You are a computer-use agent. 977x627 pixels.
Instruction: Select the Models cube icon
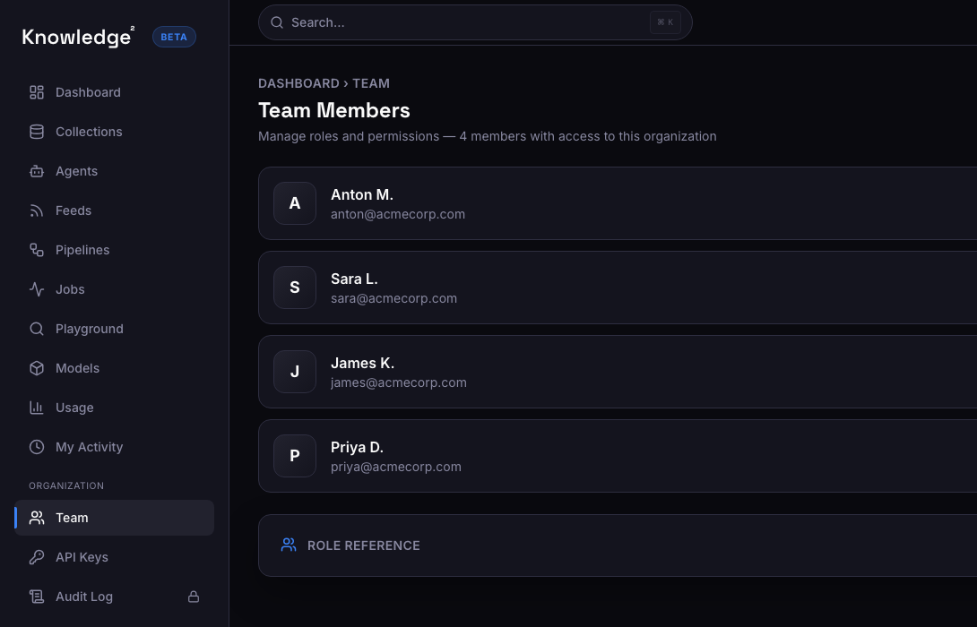coord(36,368)
